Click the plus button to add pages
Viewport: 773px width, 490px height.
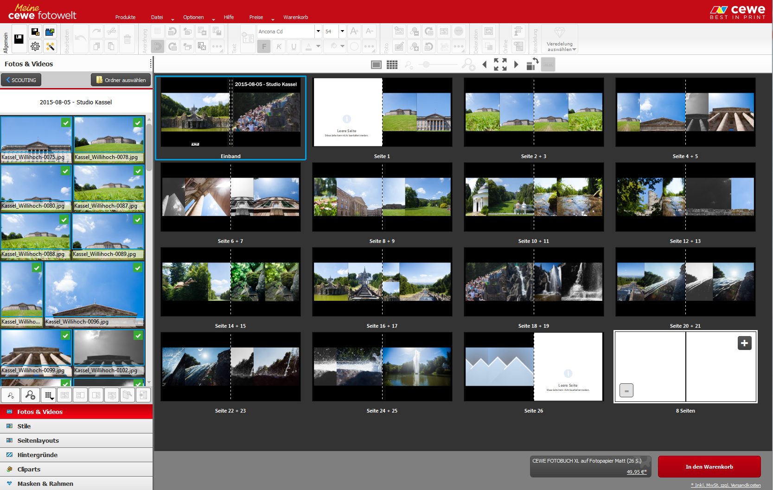click(x=744, y=343)
